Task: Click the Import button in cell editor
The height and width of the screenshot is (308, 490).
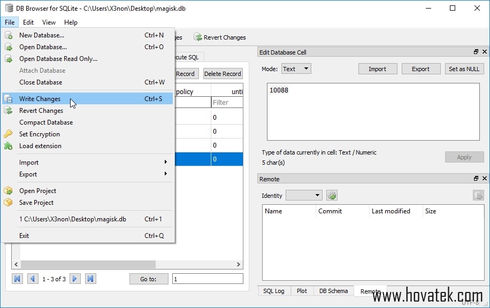Action: pos(378,69)
